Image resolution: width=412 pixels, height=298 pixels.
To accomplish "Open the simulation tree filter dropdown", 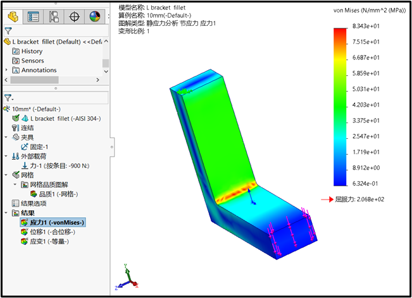I will [x=9, y=98].
